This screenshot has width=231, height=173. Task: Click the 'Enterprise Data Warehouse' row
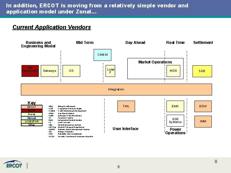(65, 116)
